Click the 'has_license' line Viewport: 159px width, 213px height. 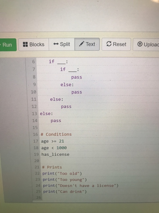[x=55, y=155]
